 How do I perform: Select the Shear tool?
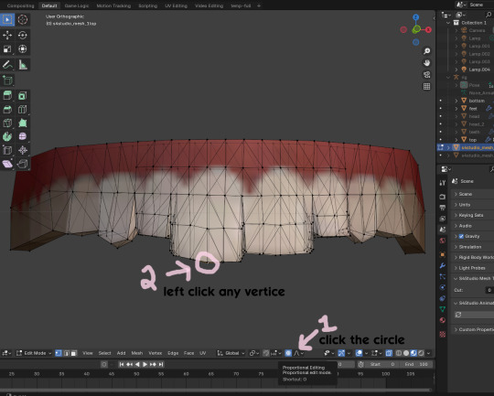(7, 164)
